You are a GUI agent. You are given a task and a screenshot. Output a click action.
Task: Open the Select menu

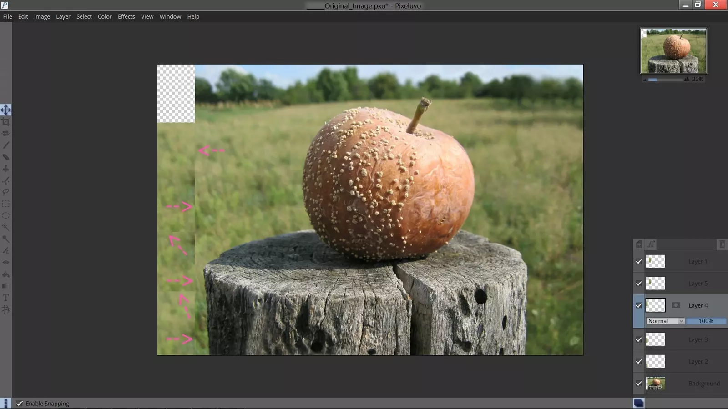click(84, 16)
